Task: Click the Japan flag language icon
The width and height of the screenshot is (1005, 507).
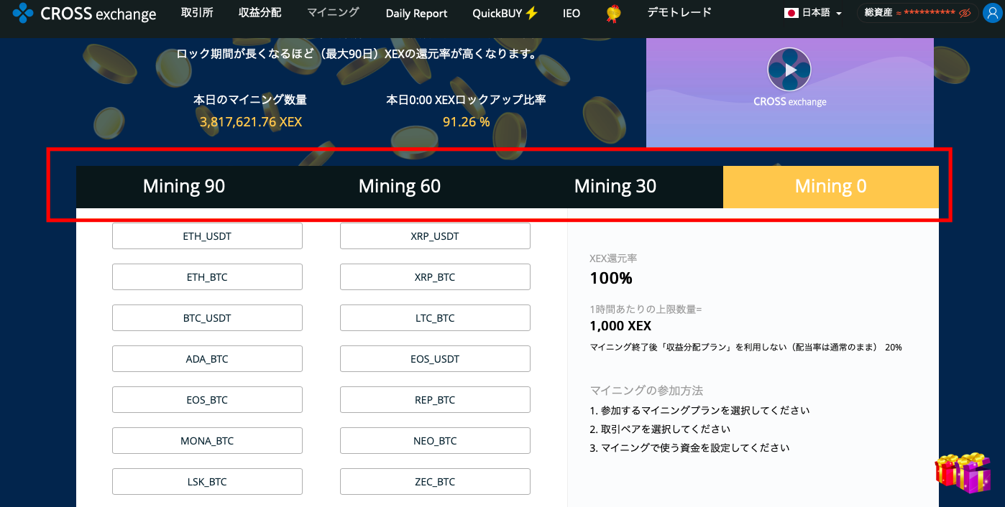Action: pyautogui.click(x=791, y=13)
